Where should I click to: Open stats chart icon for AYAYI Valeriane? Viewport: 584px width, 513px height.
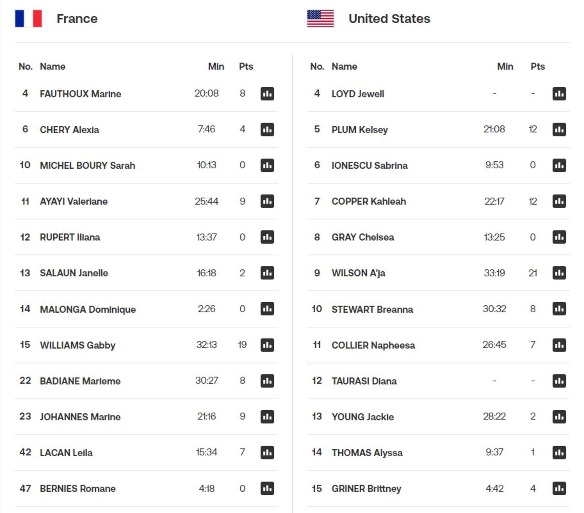pos(267,201)
